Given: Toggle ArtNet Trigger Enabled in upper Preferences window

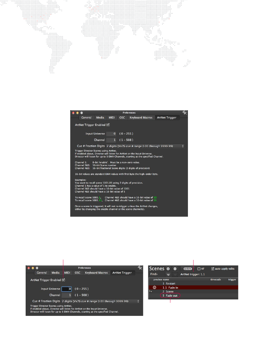Looking at the screenshot, I should (x=108, y=125).
